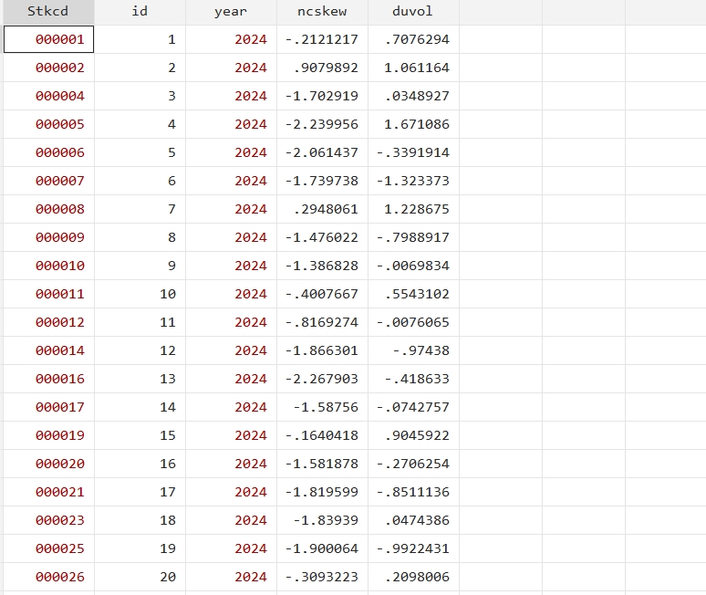This screenshot has height=595, width=706.
Task: Click ncskew value .2948061
Action: 322,209
